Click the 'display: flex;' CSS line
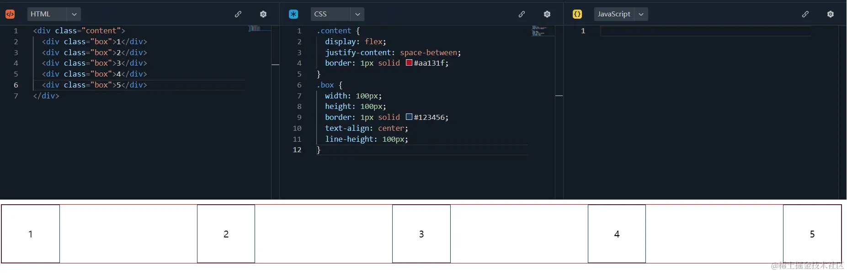Screen dimensions: 847x273 coord(355,41)
